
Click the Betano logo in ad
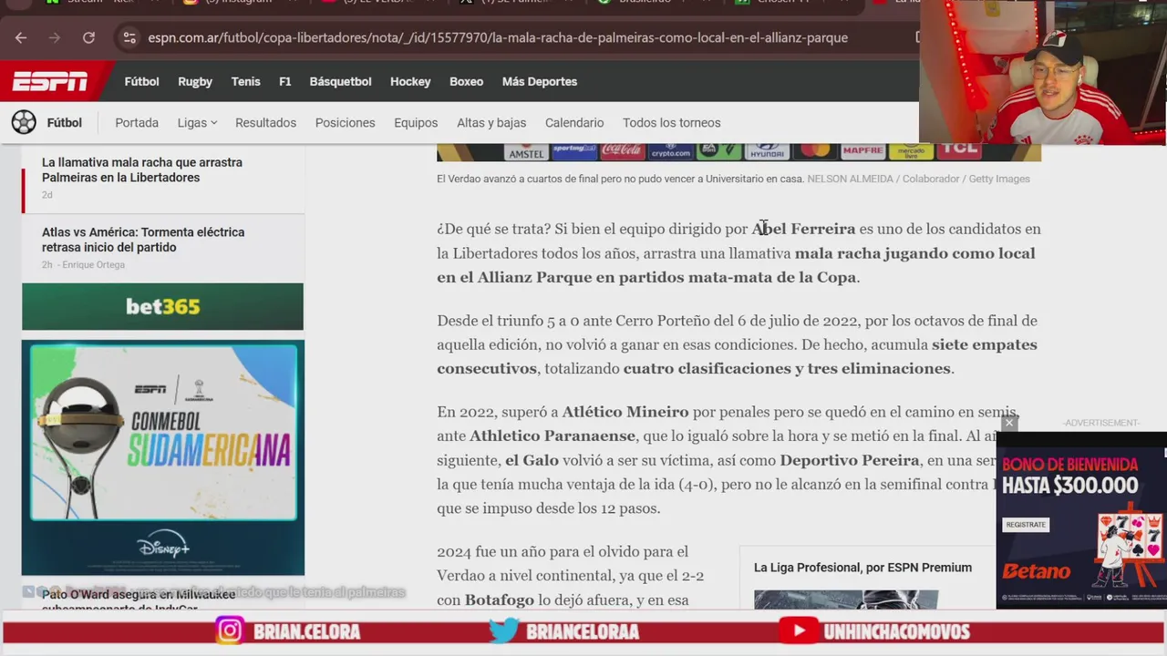1037,571
